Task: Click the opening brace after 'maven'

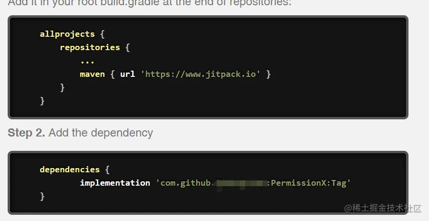Action: 113,74
